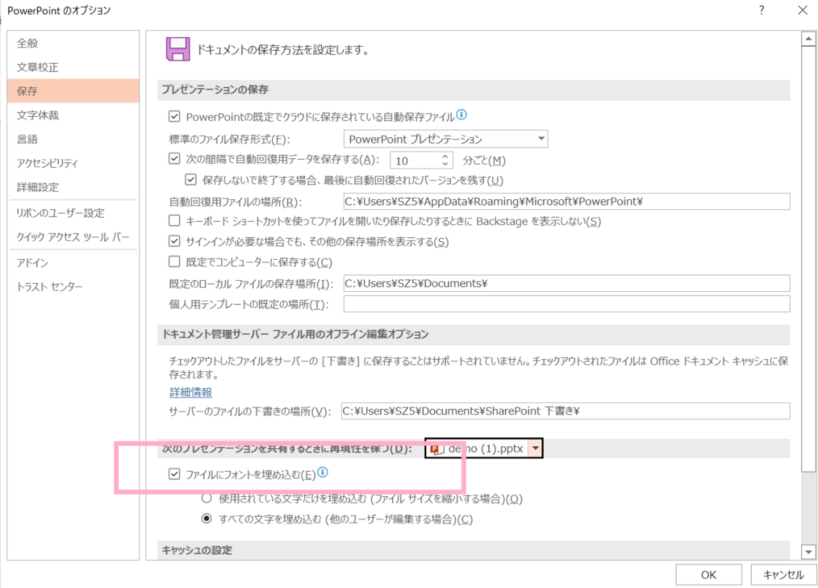Screen dimensions: 818x588
Task: Click PowerPoint file icon in demo (1).pptx box
Action: tap(438, 449)
